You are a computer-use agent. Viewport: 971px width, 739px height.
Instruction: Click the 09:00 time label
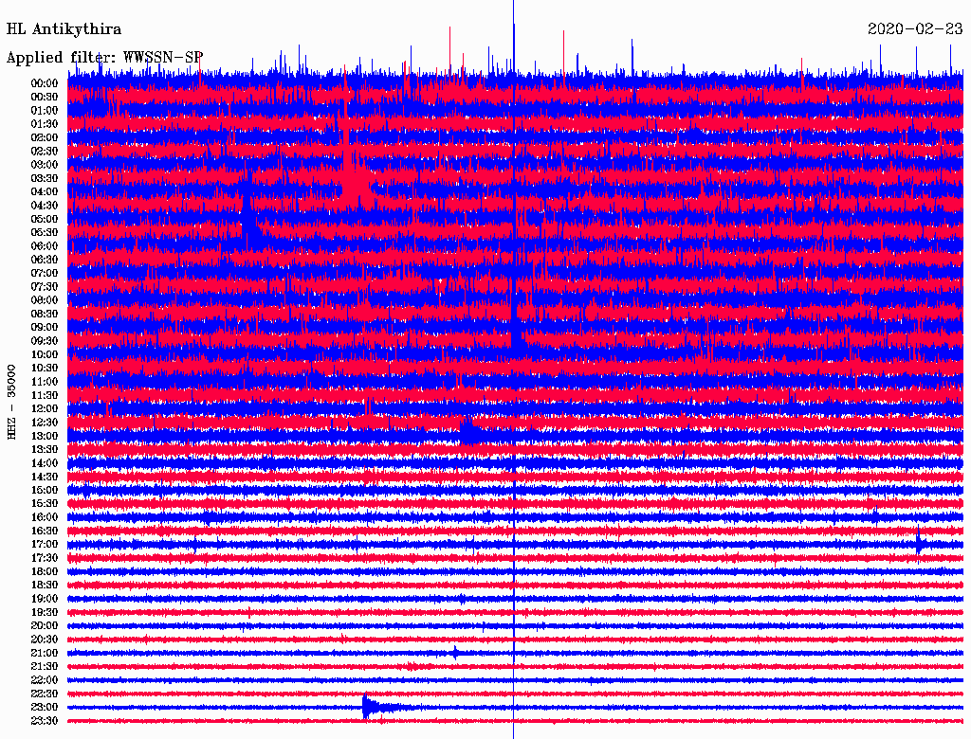45,328
